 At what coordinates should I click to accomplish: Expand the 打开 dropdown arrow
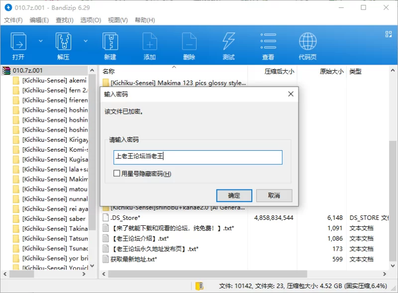click(41, 41)
